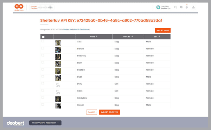Expand the Check Out Our Resources dropdown
The width and height of the screenshot is (211, 130).
tap(45, 123)
